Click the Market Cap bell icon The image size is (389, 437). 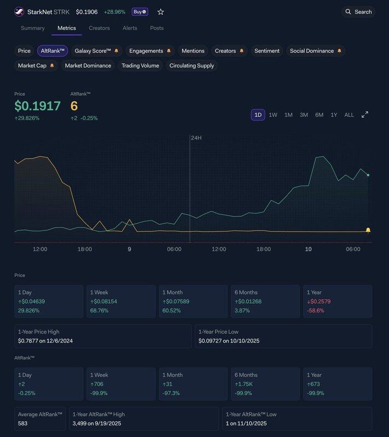52,66
